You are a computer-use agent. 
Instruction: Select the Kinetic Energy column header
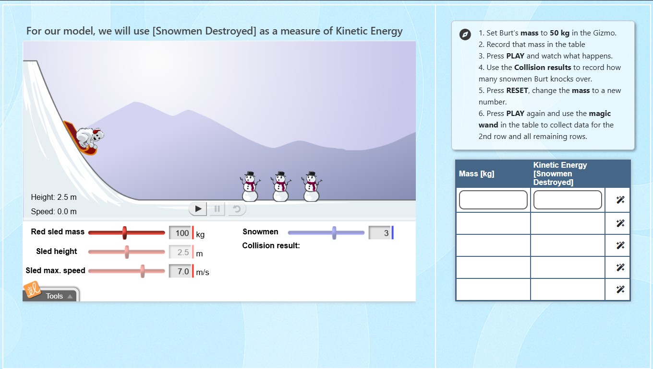(x=559, y=174)
